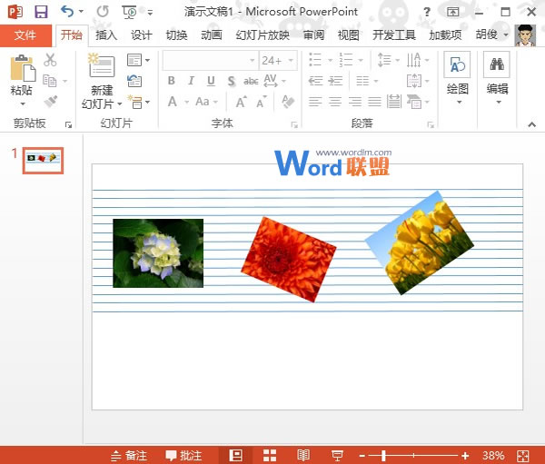Open align text vertical options
545x464 pixels.
(x=418, y=81)
